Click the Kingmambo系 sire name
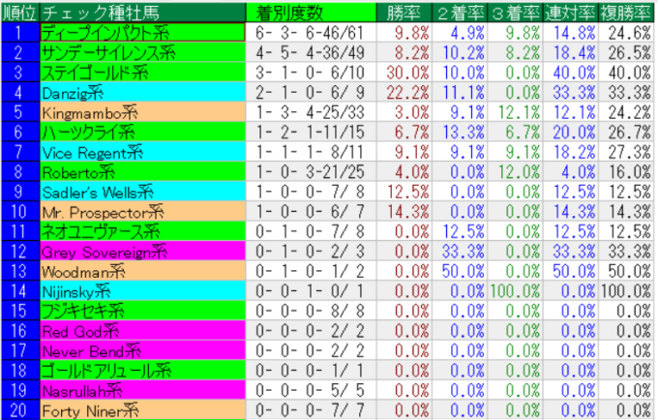658x420 pixels. click(82, 112)
